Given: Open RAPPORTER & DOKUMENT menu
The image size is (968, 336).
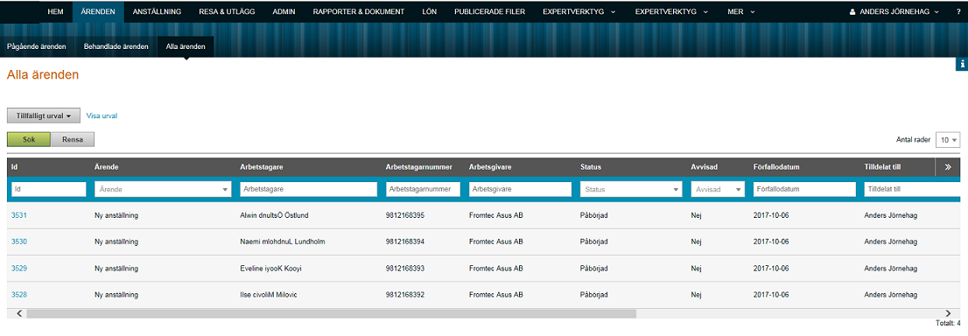Looking at the screenshot, I should [359, 11].
